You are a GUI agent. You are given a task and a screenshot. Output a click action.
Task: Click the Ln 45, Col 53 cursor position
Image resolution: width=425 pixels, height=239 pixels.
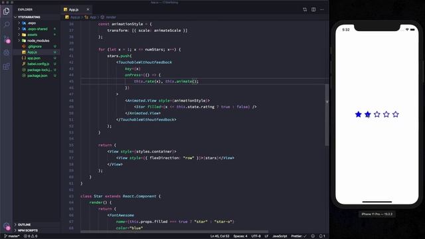coord(220,236)
